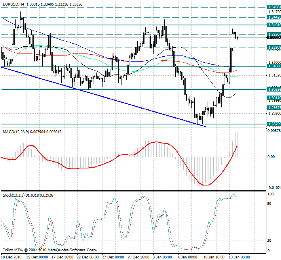Click the 100 stochastic scale value

pos(270,194)
